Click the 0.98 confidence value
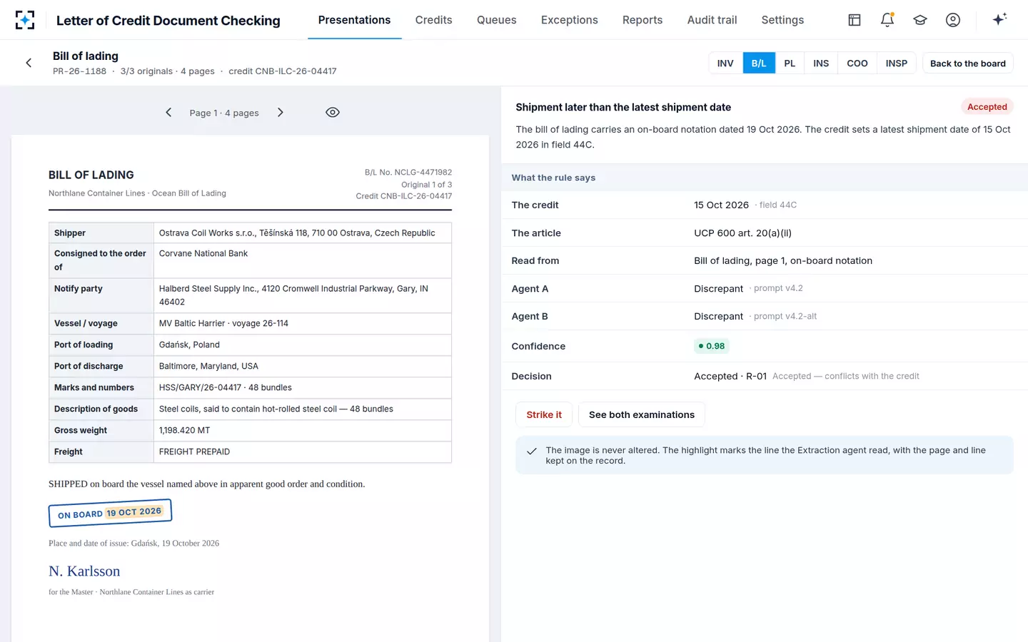The image size is (1028, 642). [712, 346]
